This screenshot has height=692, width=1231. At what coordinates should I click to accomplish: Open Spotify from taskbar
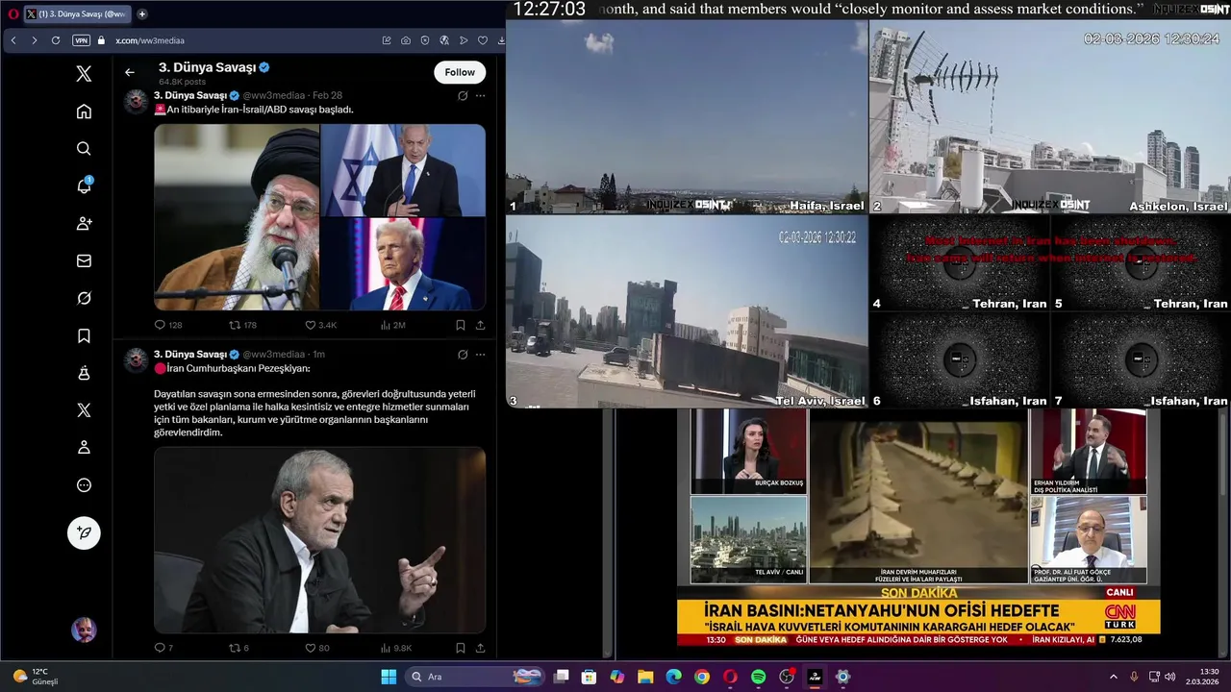pyautogui.click(x=758, y=677)
